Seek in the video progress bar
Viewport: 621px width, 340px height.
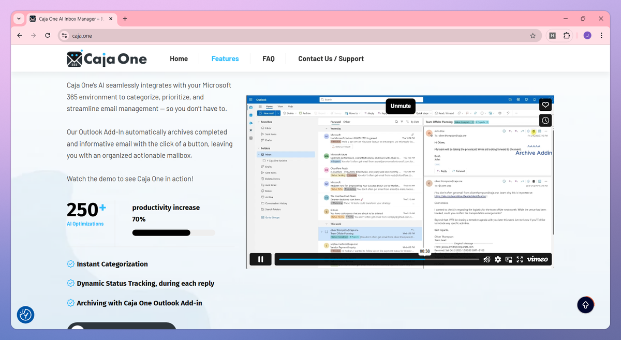click(x=379, y=259)
